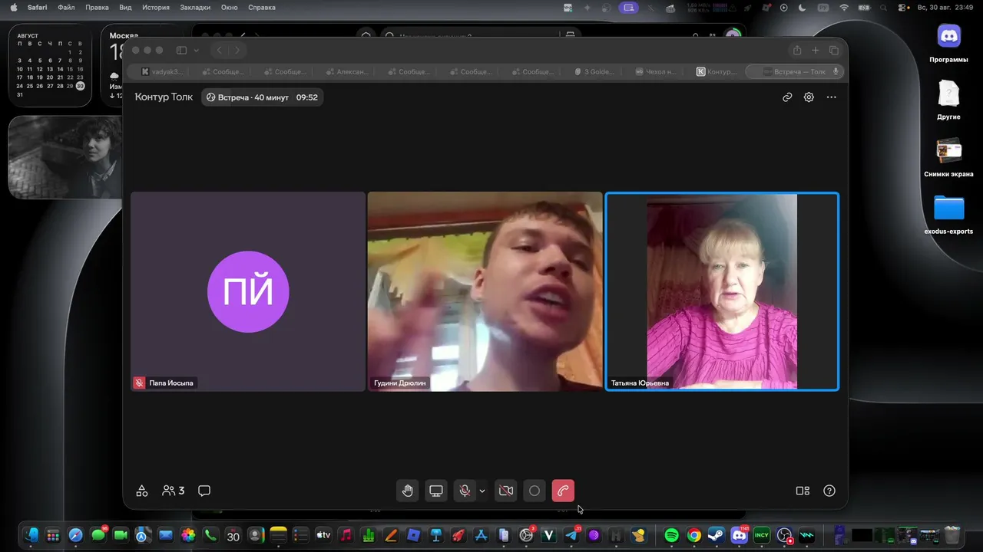Open the Справка menu

pos(262,8)
